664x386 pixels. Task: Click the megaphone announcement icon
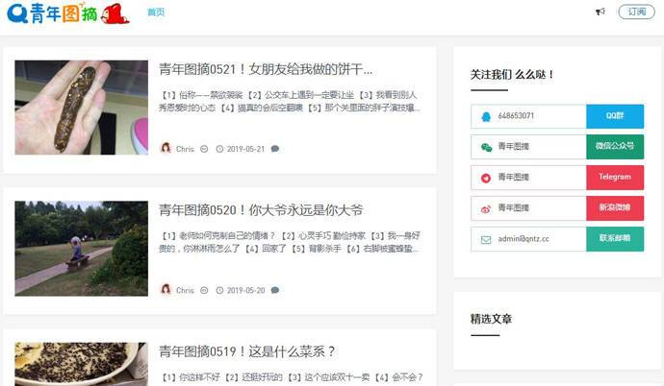coord(600,12)
